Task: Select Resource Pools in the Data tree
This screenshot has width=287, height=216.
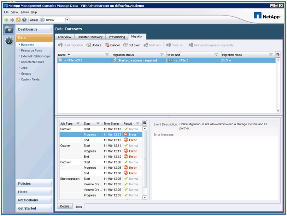Action: pyautogui.click(x=31, y=50)
